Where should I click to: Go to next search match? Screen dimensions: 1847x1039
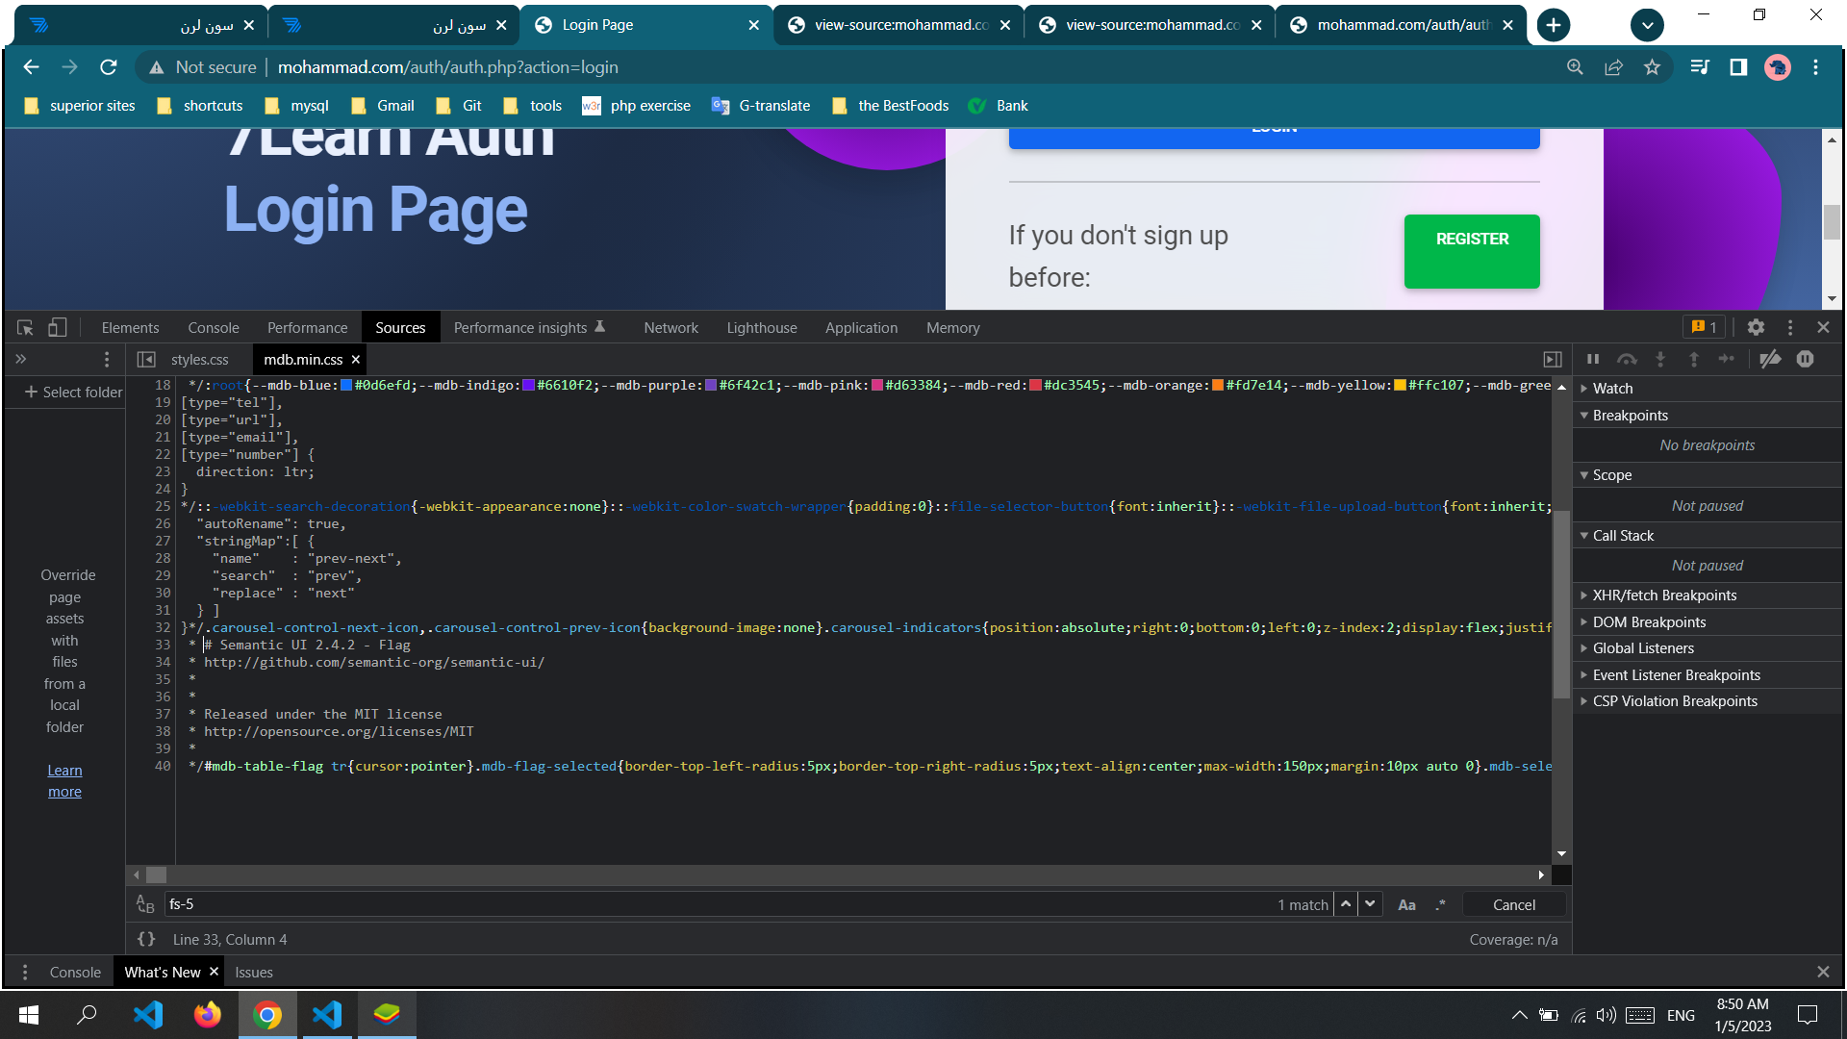click(x=1370, y=904)
